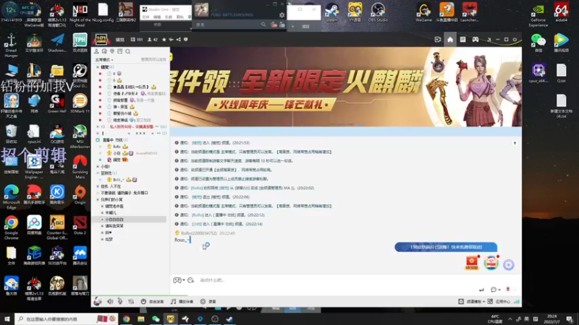This screenshot has width=579, height=325.
Task: Go to the home icon tab
Action: click(x=450, y=40)
